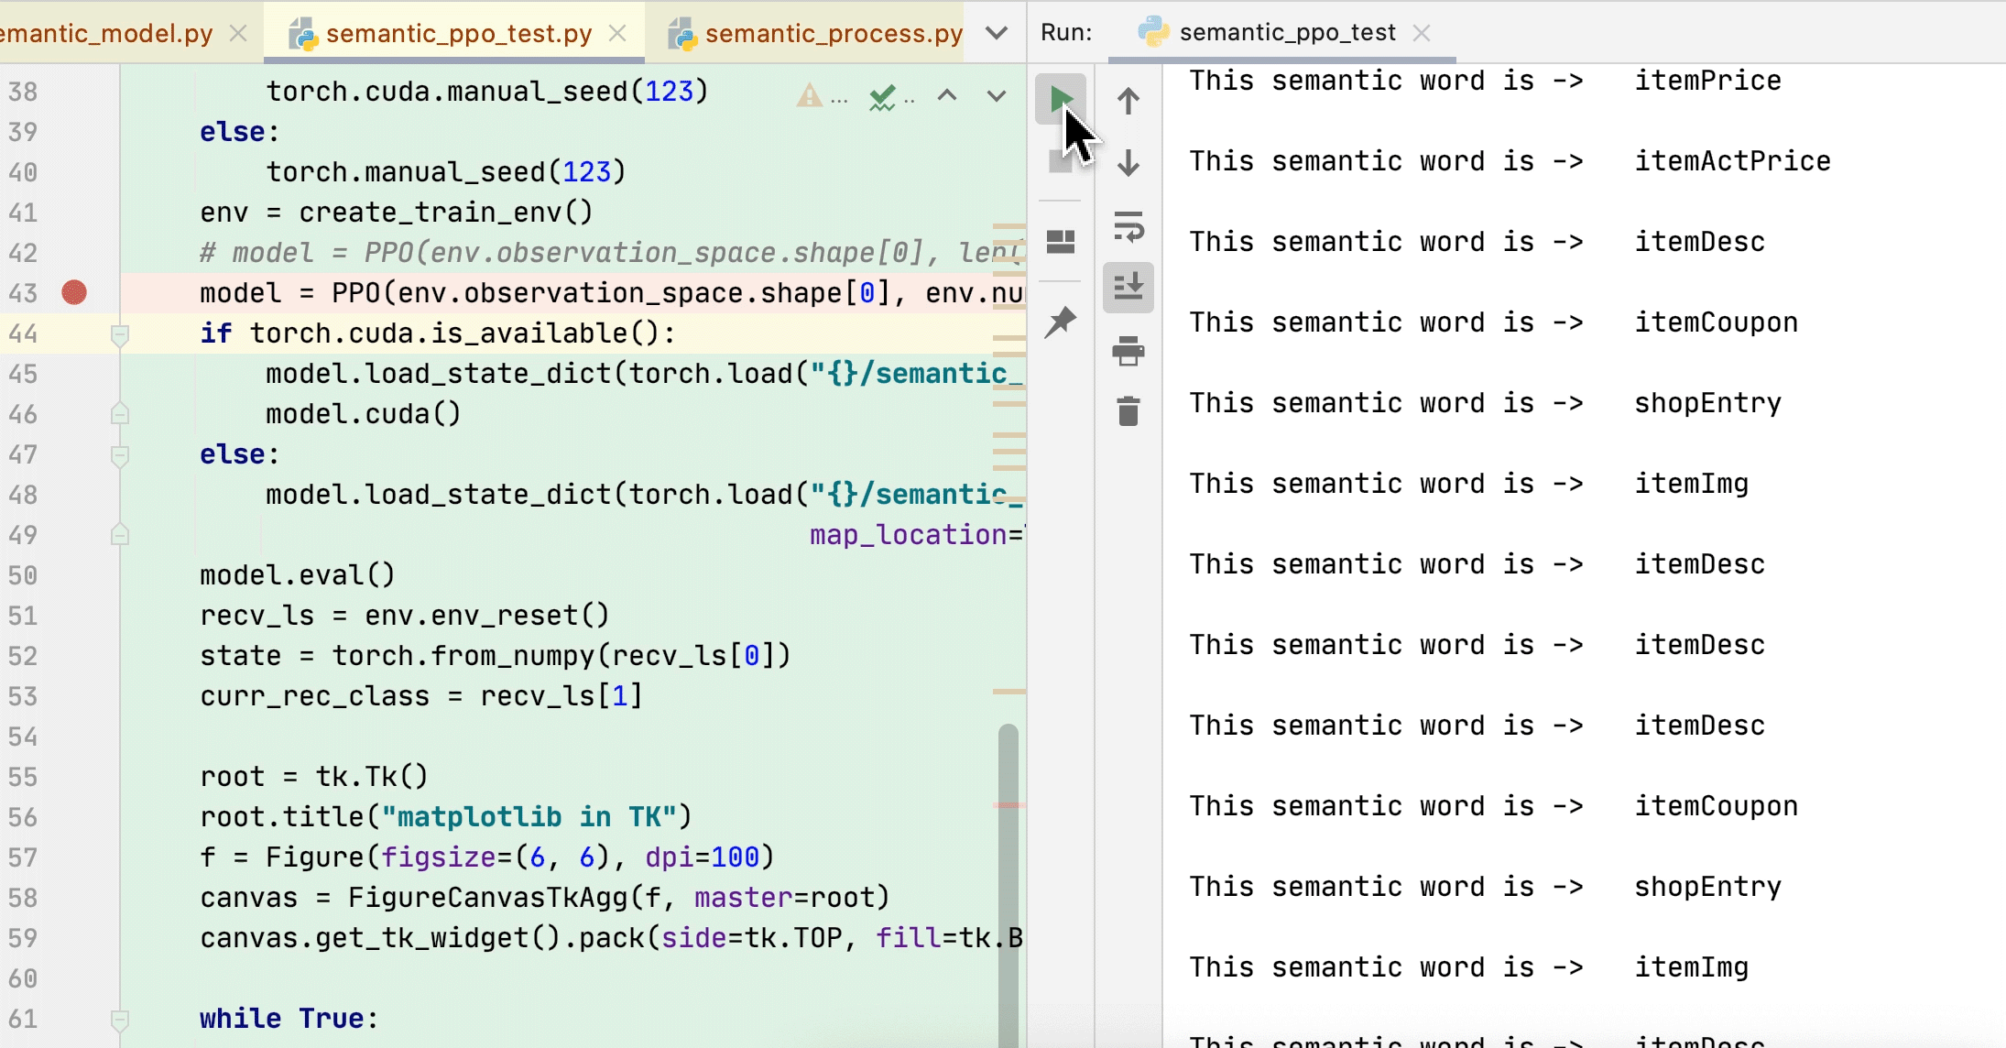Screen dimensions: 2006x1048
Task: Click the green checkmark inspection indicator
Action: [882, 96]
